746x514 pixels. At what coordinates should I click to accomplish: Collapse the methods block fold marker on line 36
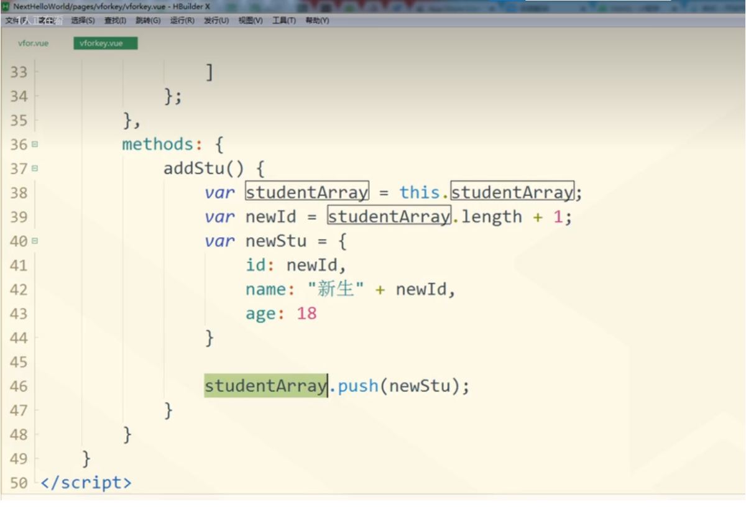[34, 144]
